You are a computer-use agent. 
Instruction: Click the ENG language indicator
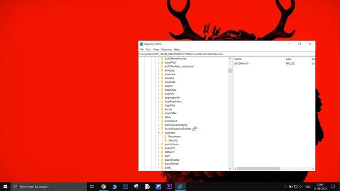click(x=308, y=187)
